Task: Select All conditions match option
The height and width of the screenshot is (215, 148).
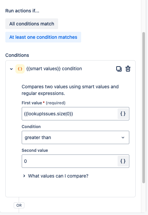Action: tap(32, 24)
